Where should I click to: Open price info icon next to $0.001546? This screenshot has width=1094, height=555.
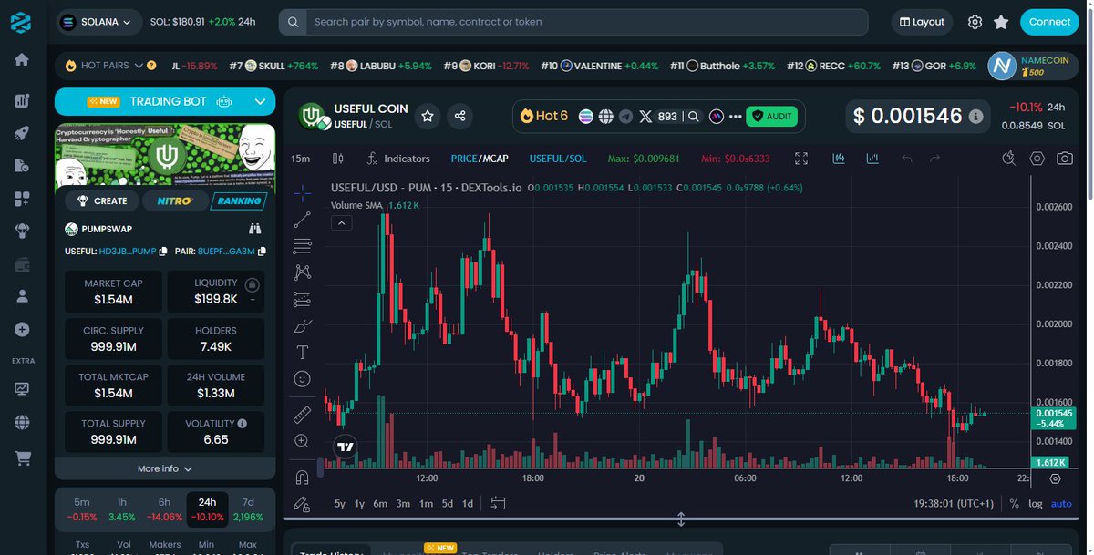tap(975, 117)
